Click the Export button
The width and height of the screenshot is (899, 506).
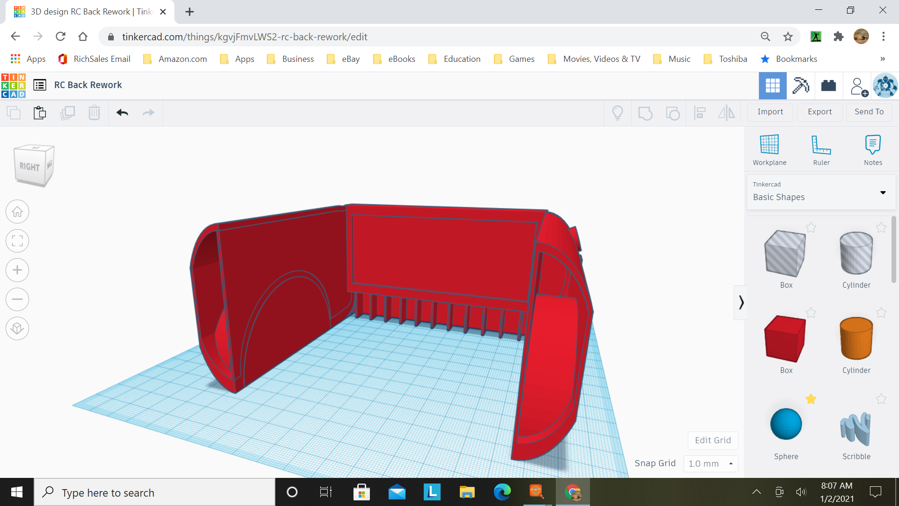(x=819, y=112)
